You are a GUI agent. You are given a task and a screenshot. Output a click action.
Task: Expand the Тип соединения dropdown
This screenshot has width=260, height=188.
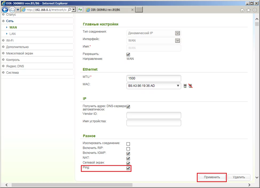click(177, 33)
